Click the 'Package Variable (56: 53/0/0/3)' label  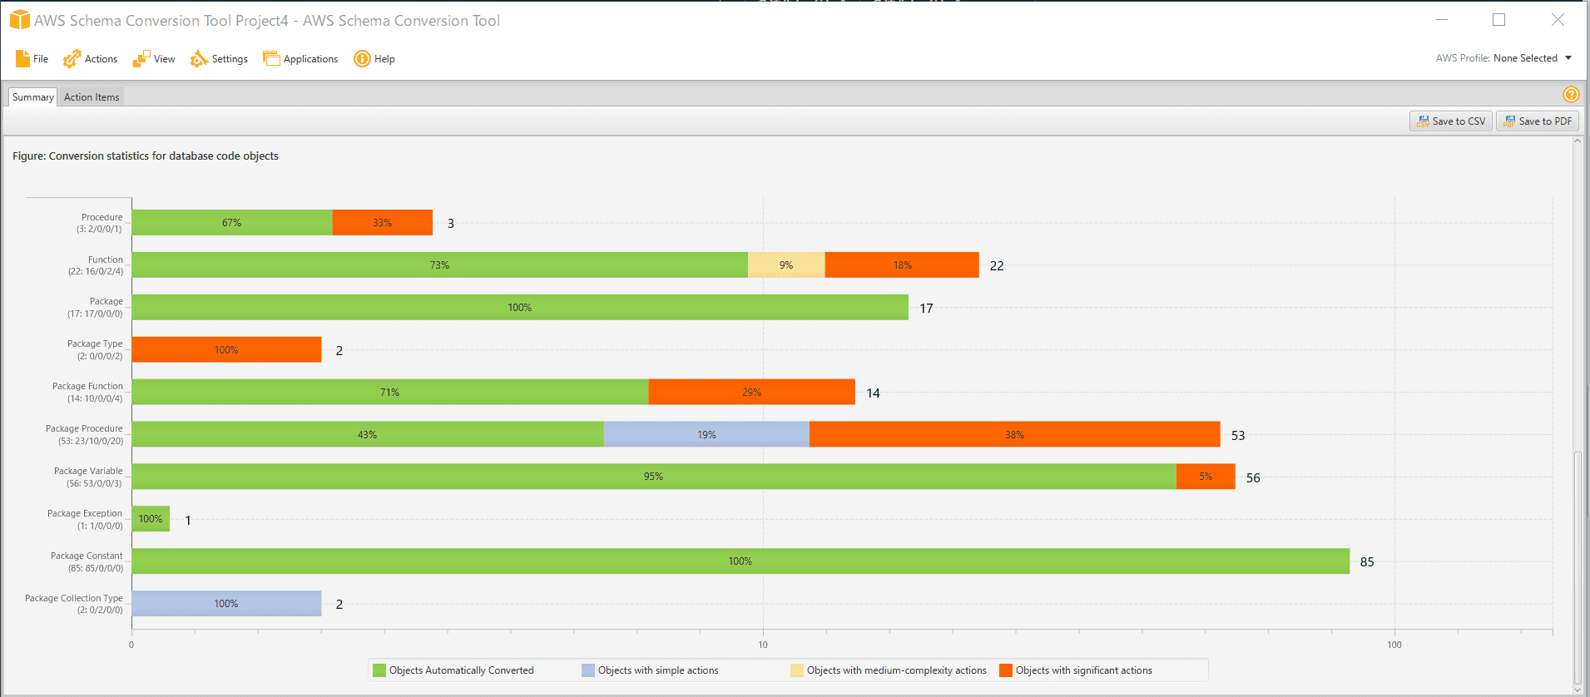point(88,477)
